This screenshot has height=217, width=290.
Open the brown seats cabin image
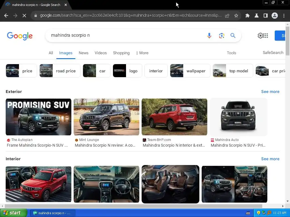170,184
